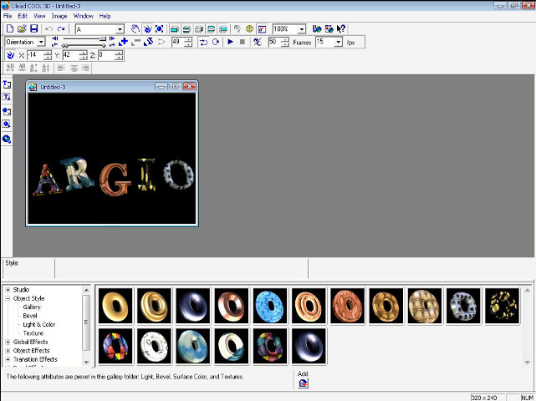Click the Reverse animation icon

(148, 42)
